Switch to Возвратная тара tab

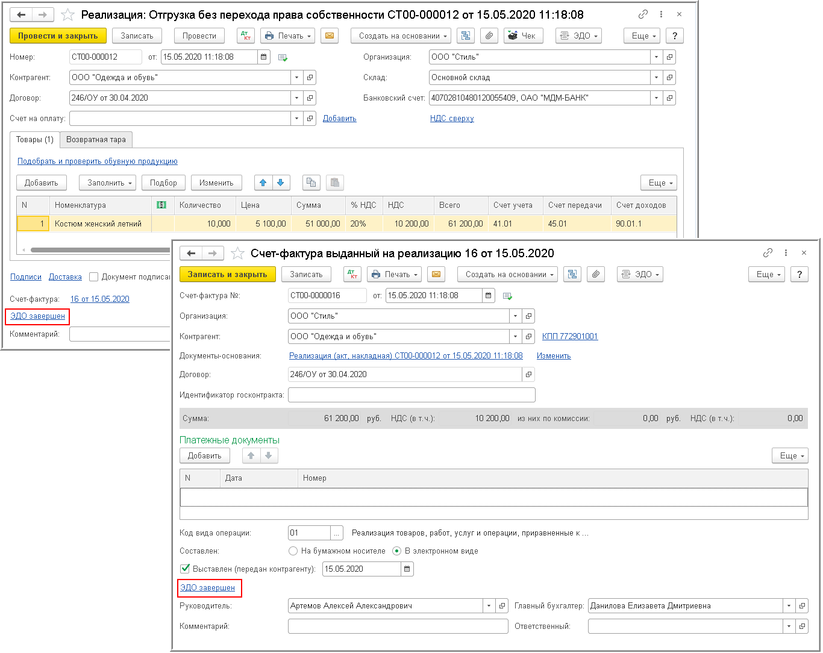pos(96,140)
